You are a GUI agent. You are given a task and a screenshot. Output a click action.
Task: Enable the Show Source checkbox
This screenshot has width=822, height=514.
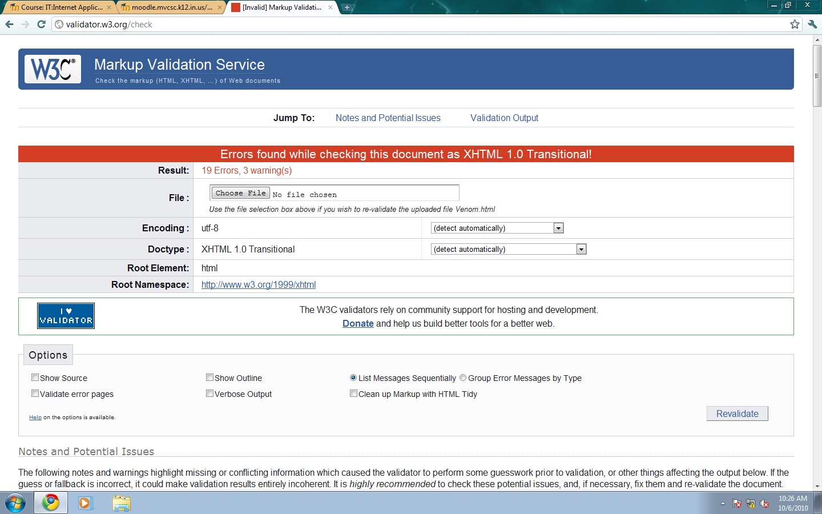(35, 378)
